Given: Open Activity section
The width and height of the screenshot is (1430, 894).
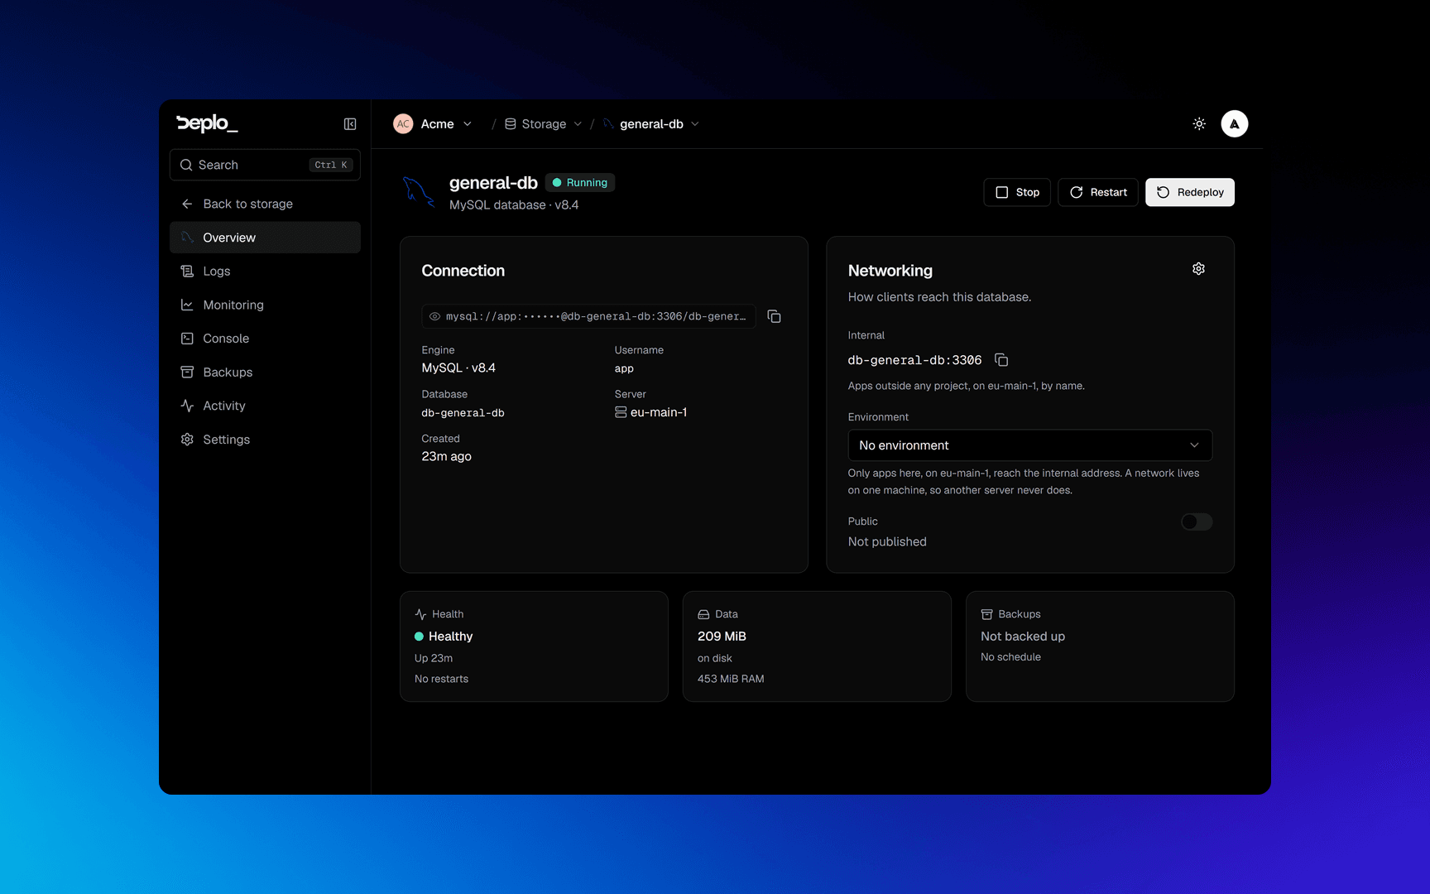Looking at the screenshot, I should [265, 406].
